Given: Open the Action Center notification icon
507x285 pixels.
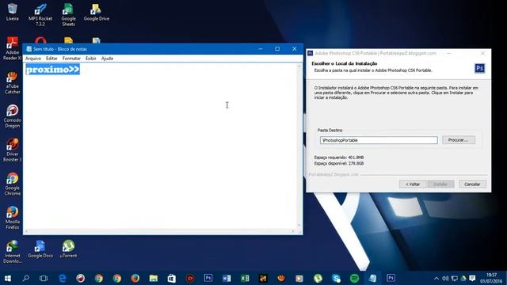Looking at the screenshot, I should pyautogui.click(x=472, y=278).
